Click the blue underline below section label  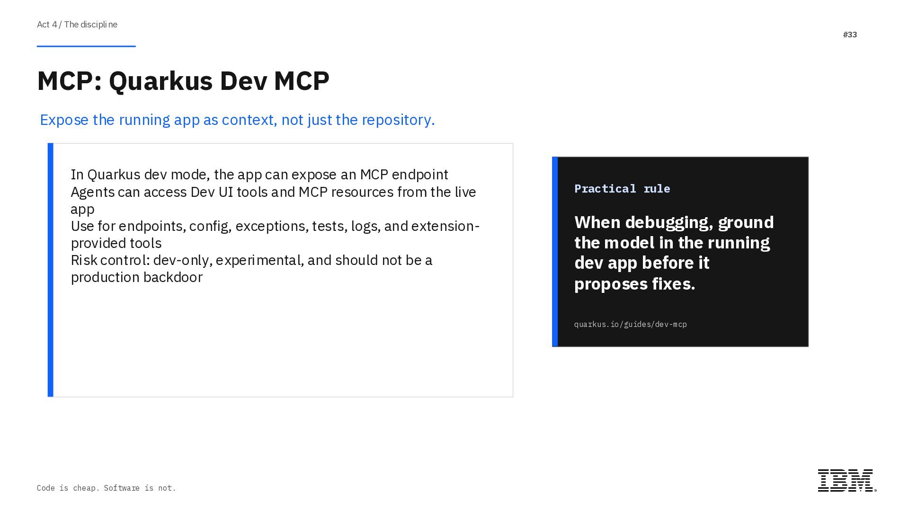[x=86, y=46]
